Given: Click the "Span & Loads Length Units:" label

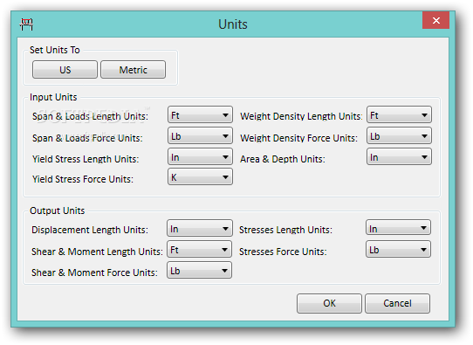Looking at the screenshot, I should [x=90, y=116].
